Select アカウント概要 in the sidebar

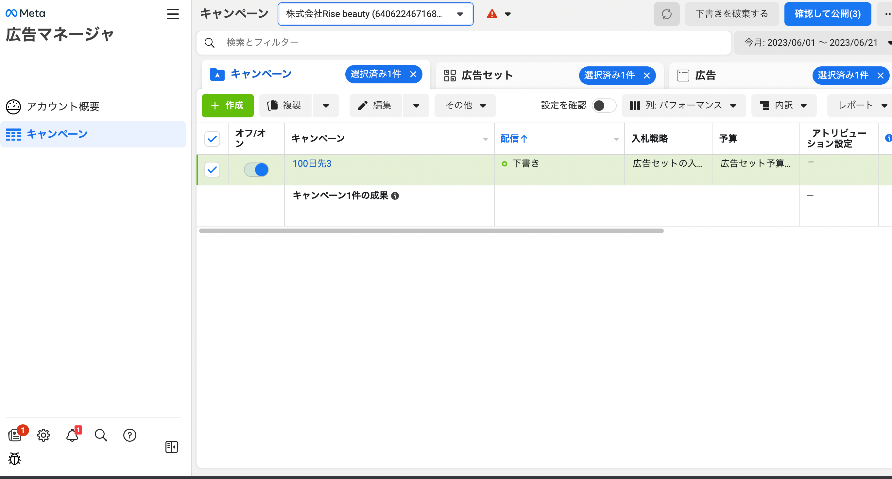(63, 106)
